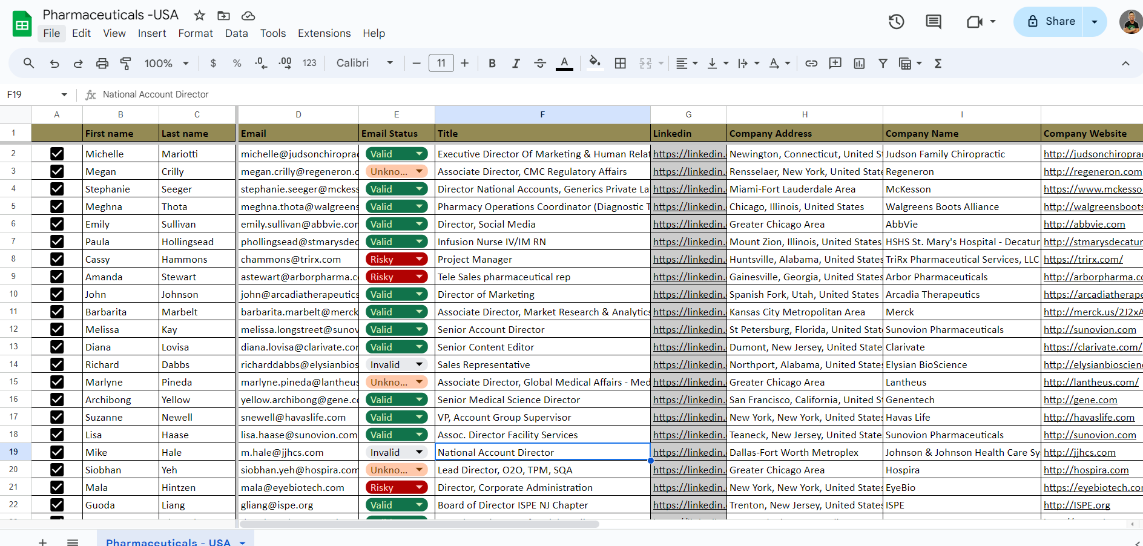Open LinkedIn link in Mike Hale row

tap(689, 452)
